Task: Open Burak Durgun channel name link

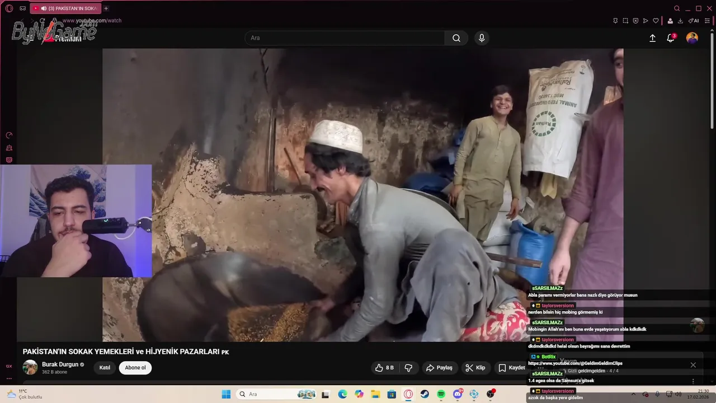Action: (60, 364)
